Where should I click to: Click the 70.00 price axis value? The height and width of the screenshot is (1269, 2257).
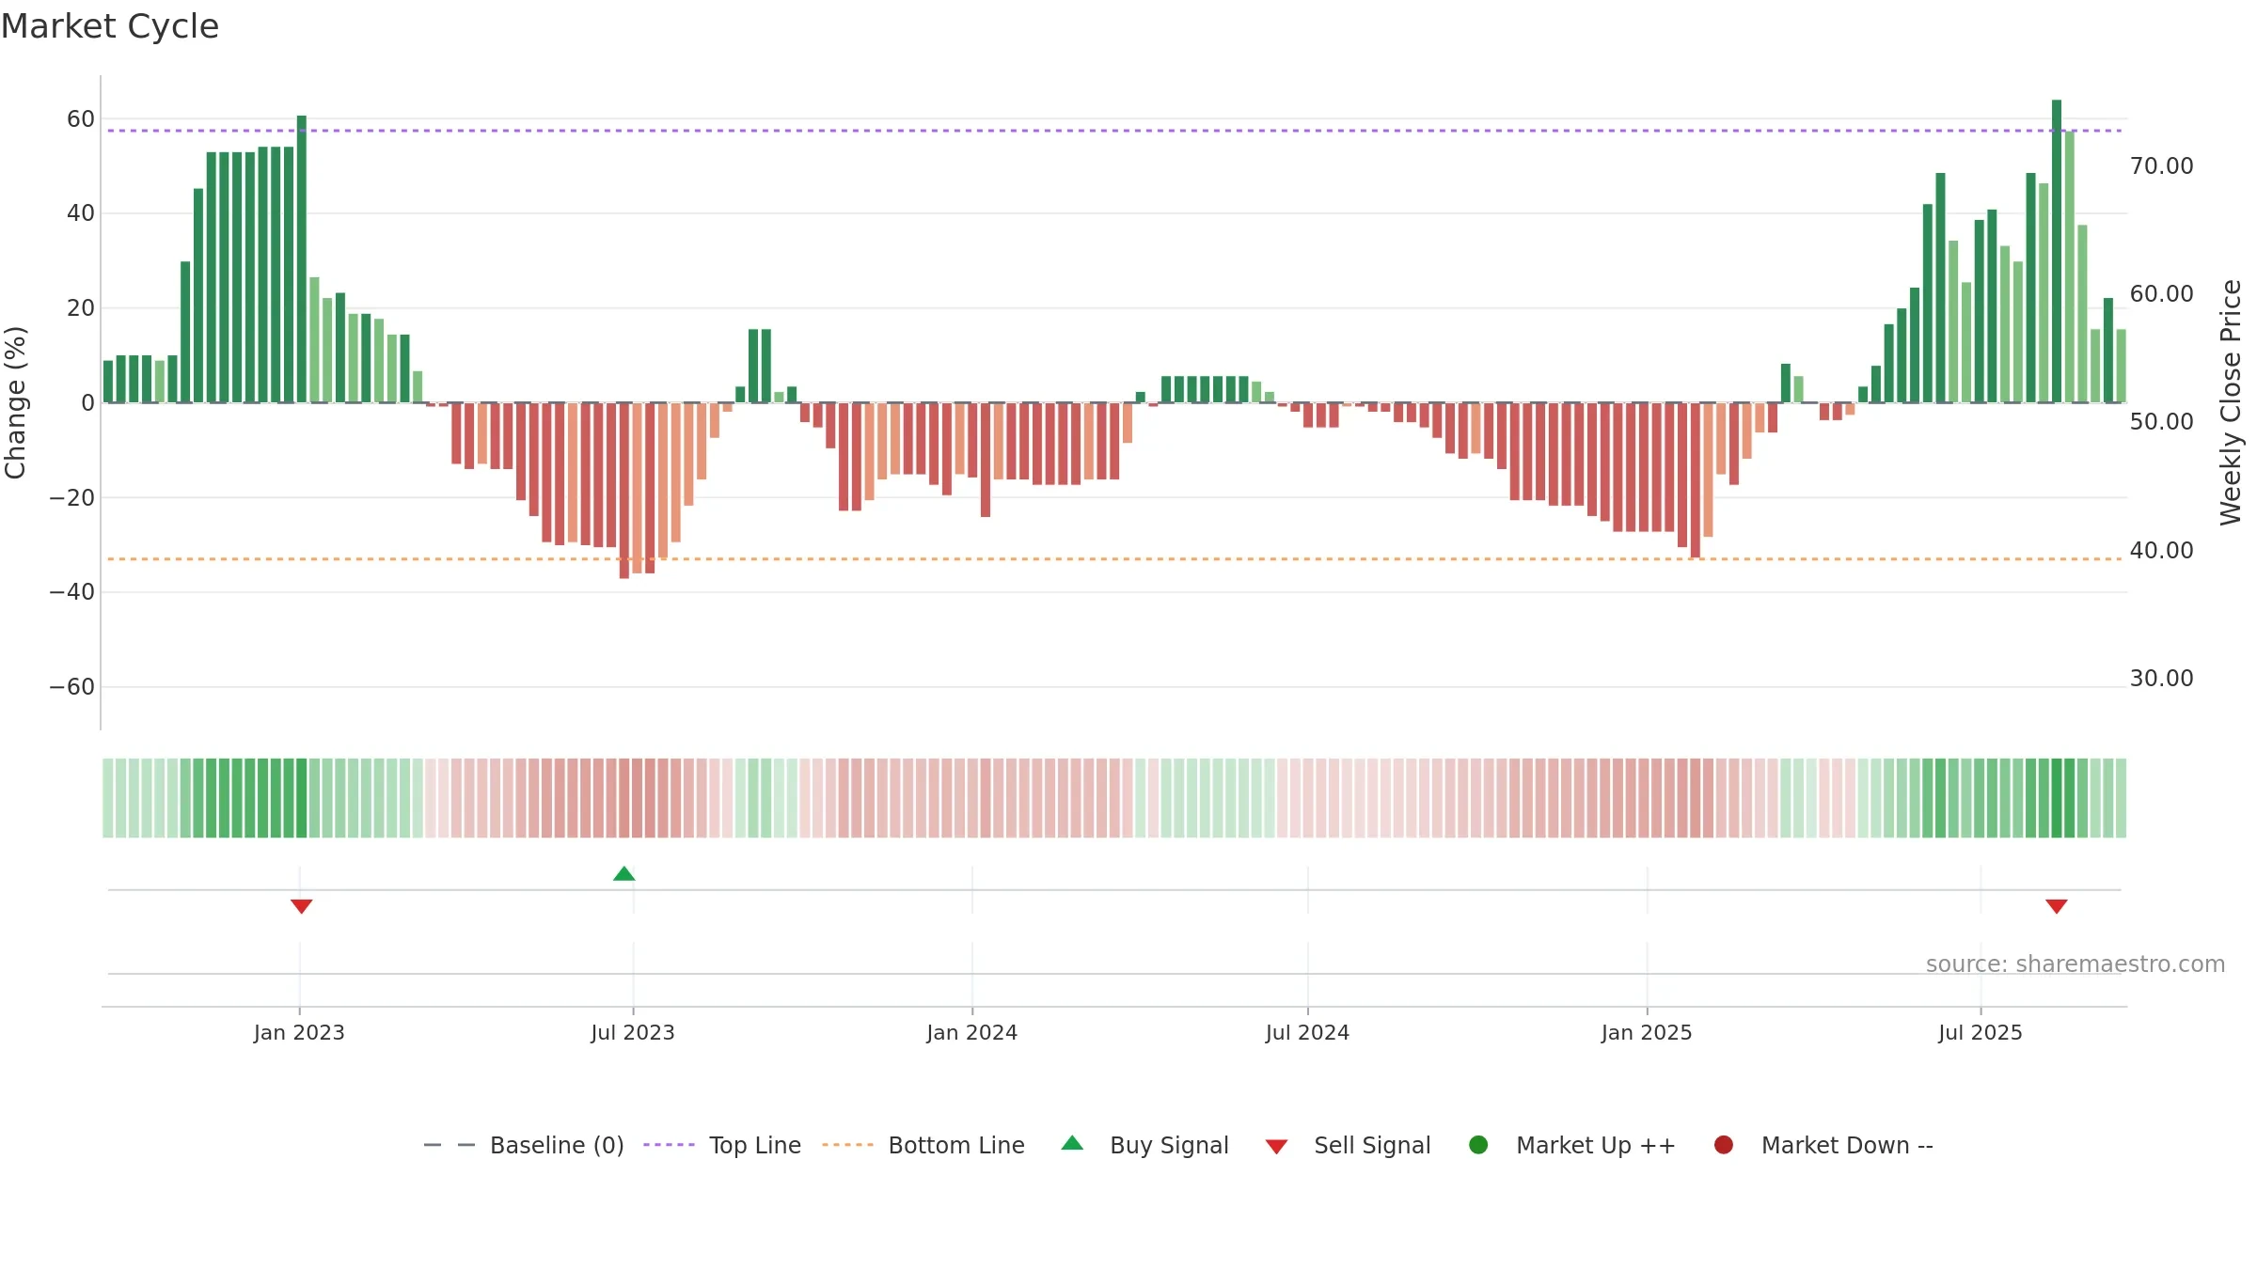point(2161,165)
